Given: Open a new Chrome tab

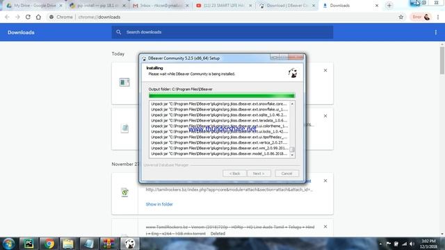Looking at the screenshot, I should pos(389,6).
